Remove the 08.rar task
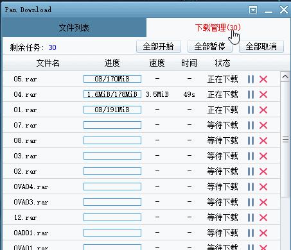291x250 pixels. (263, 141)
